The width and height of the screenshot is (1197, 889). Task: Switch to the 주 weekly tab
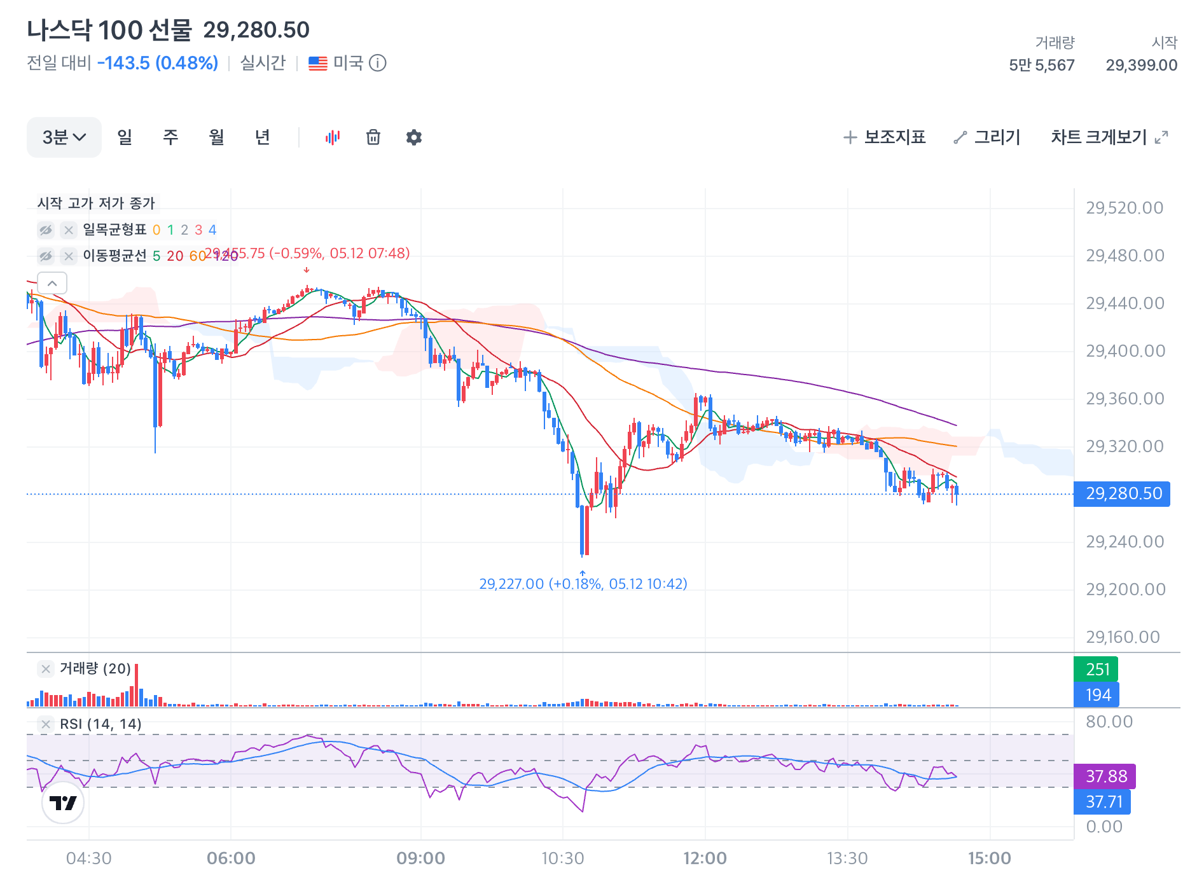170,137
